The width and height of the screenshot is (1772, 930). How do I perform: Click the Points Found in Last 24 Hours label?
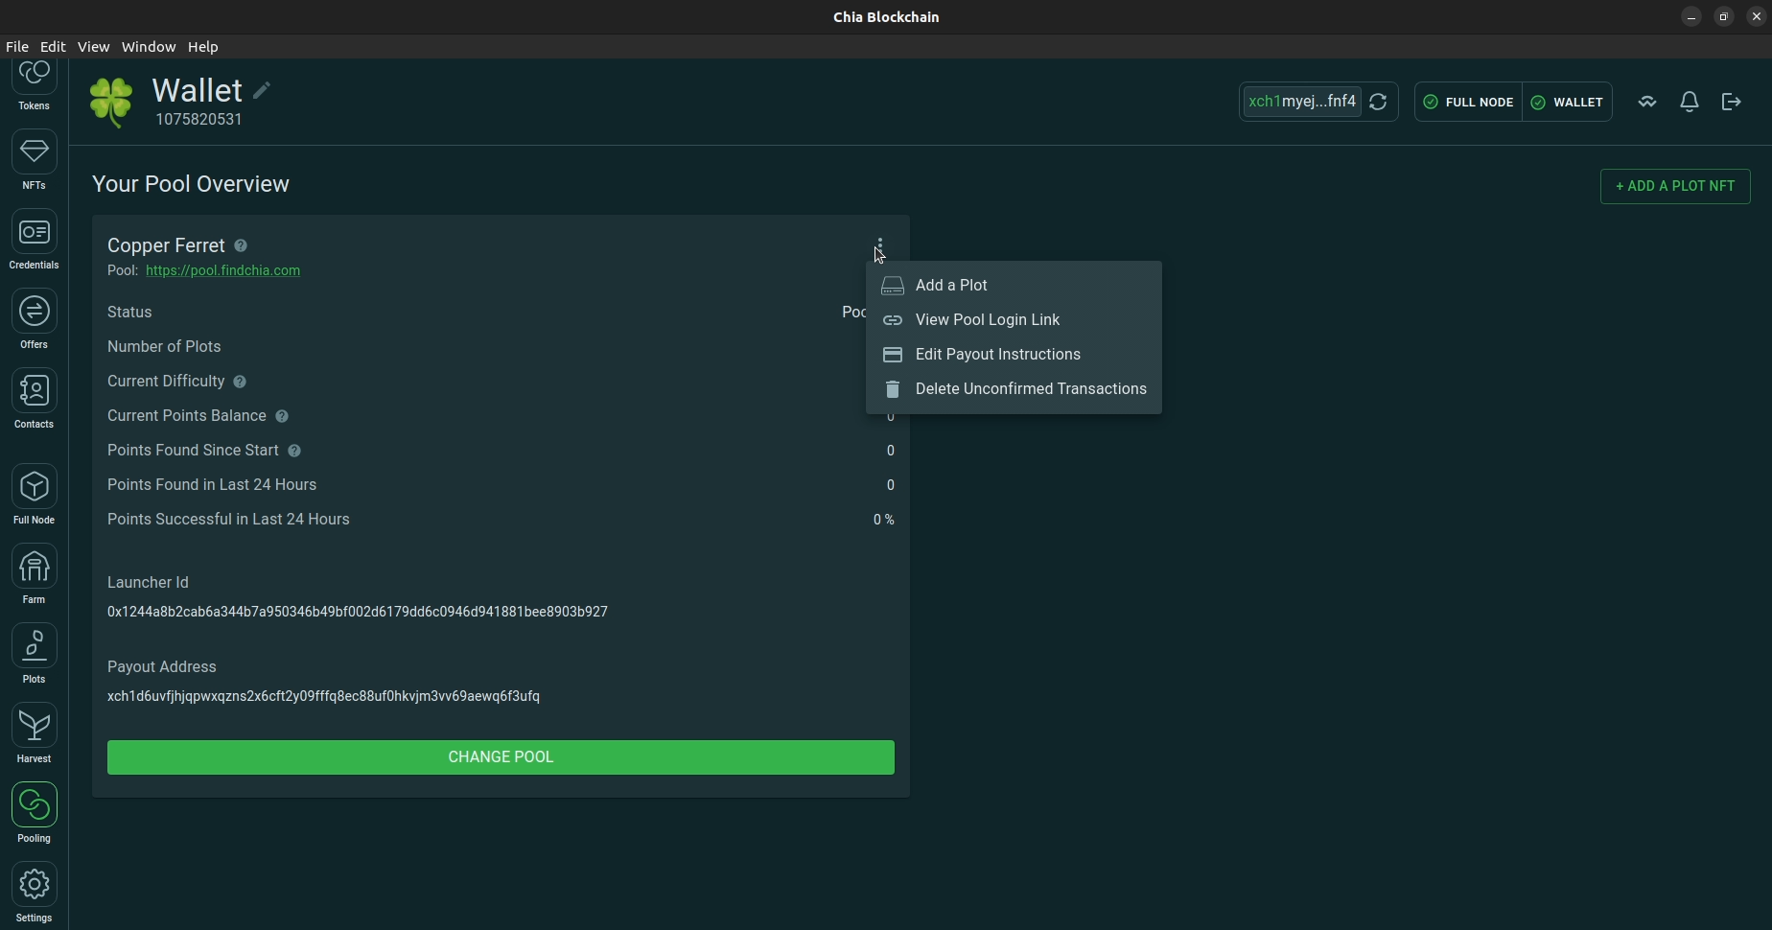[x=212, y=485]
